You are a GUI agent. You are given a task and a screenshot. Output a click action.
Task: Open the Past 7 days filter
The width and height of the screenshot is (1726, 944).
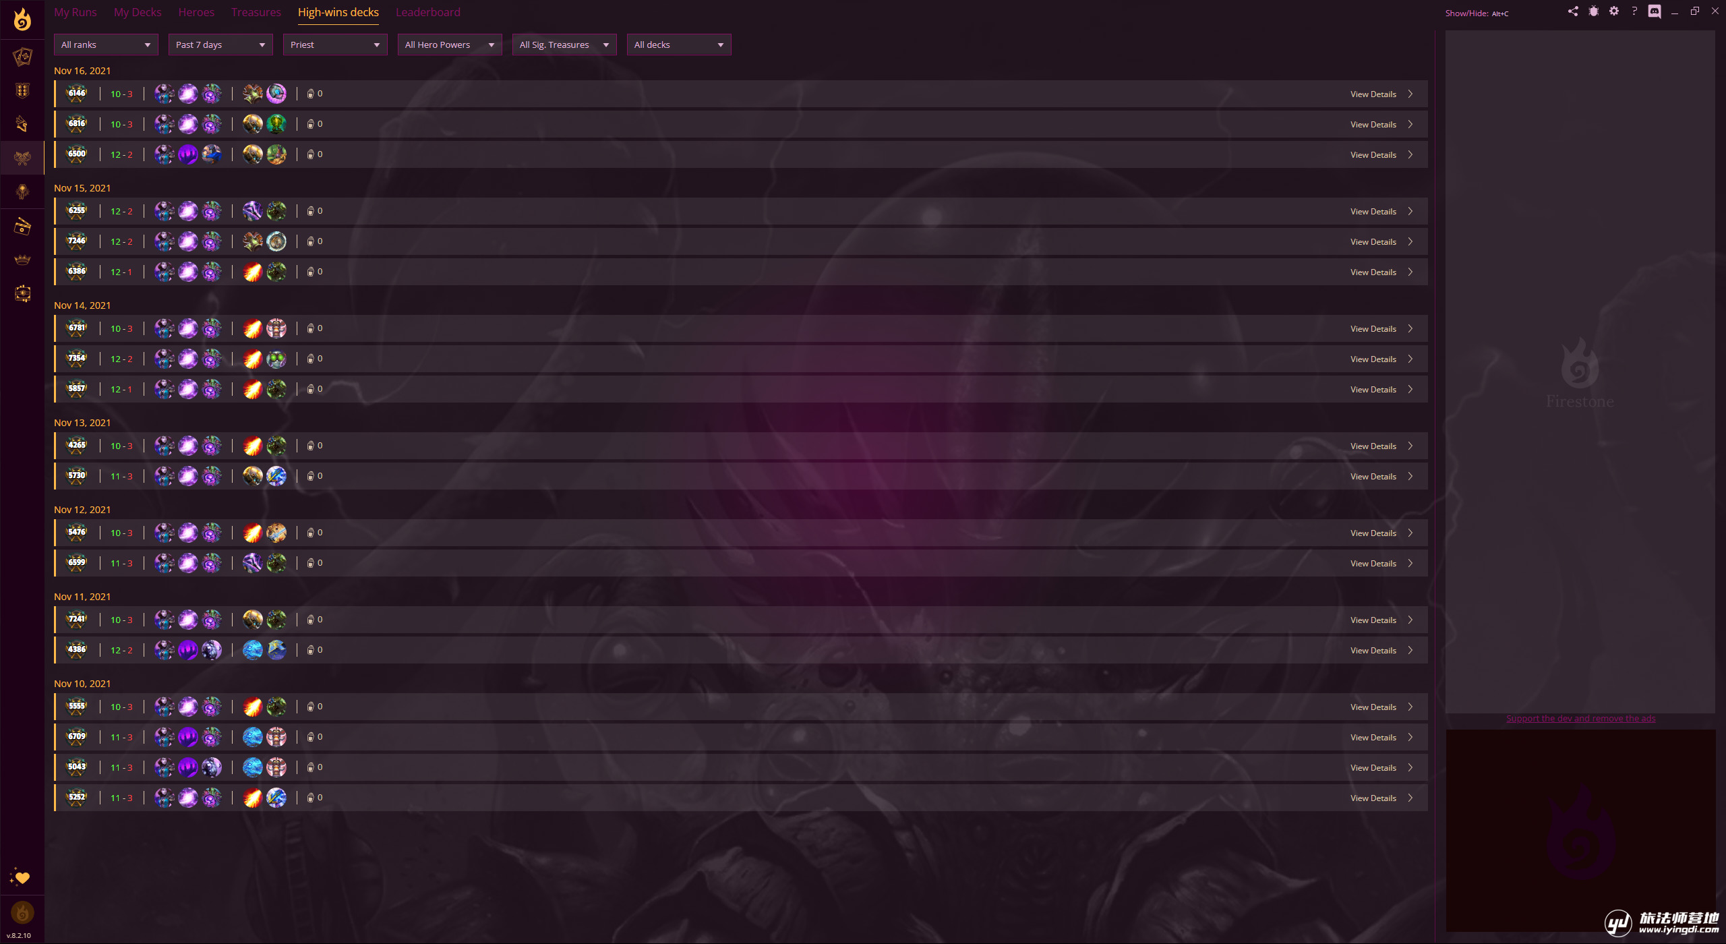pos(220,45)
